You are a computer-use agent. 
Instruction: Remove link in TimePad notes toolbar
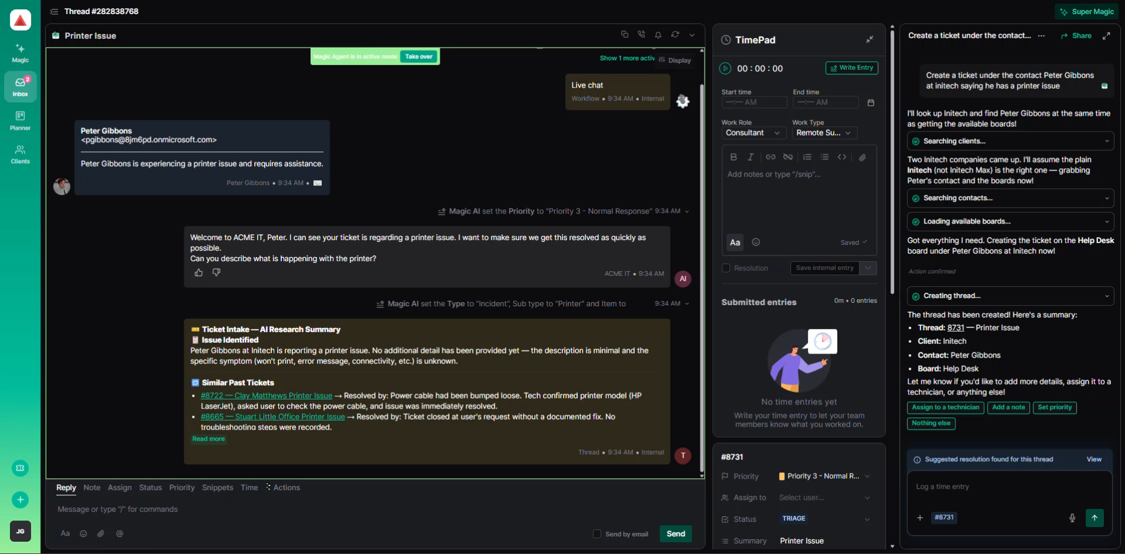pyautogui.click(x=788, y=157)
